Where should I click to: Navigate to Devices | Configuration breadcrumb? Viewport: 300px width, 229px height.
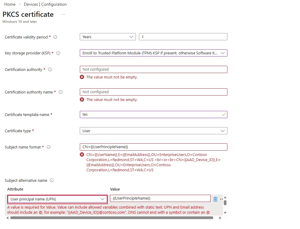click(x=45, y=4)
